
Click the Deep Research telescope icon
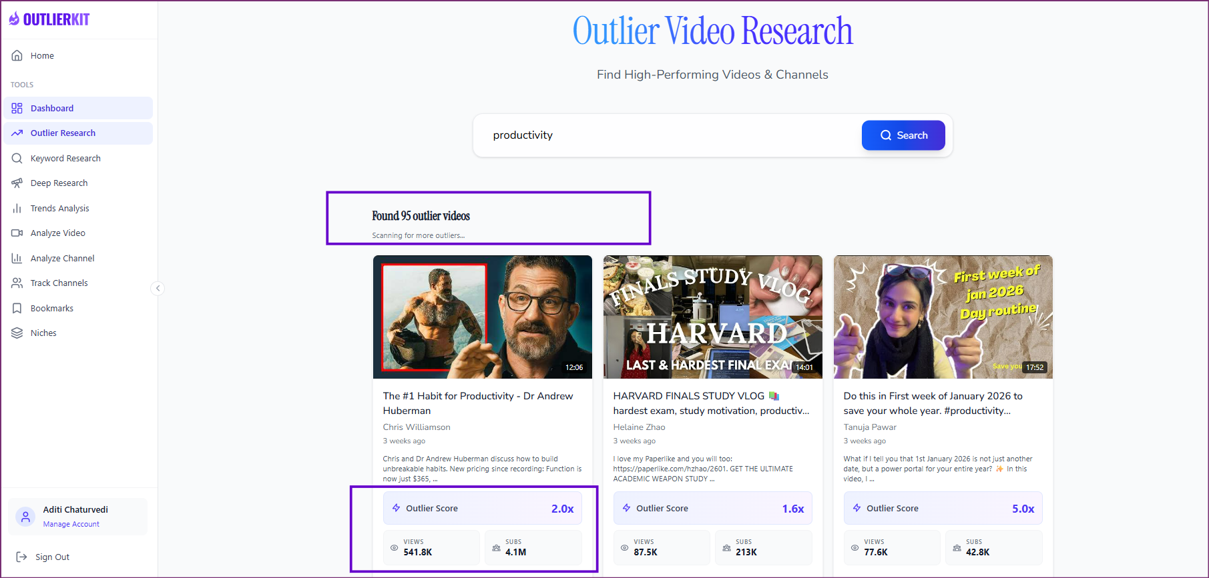click(x=17, y=183)
